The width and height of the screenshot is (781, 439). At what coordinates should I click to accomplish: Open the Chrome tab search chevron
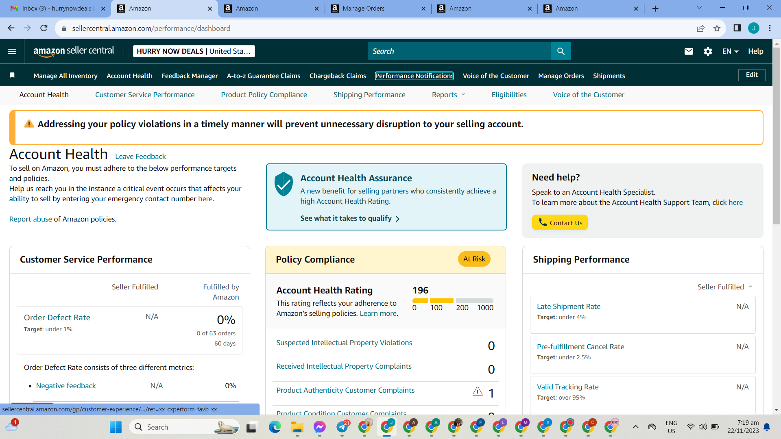pyautogui.click(x=699, y=8)
